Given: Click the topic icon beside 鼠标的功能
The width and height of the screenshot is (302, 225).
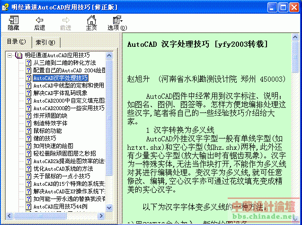Looking at the screenshot, I should pyautogui.click(x=28, y=131).
